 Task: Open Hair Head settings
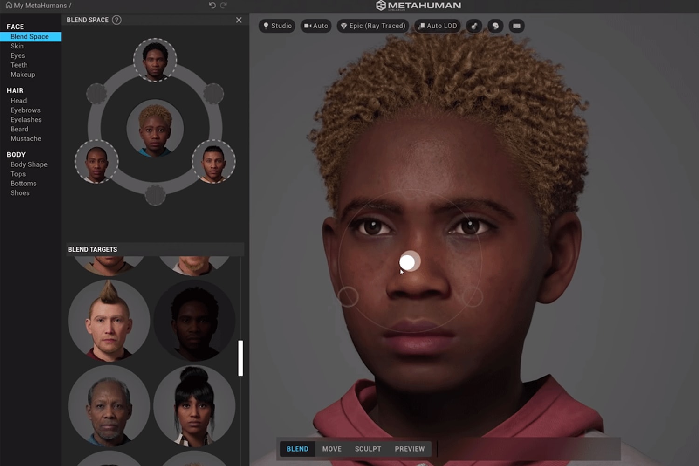19,101
